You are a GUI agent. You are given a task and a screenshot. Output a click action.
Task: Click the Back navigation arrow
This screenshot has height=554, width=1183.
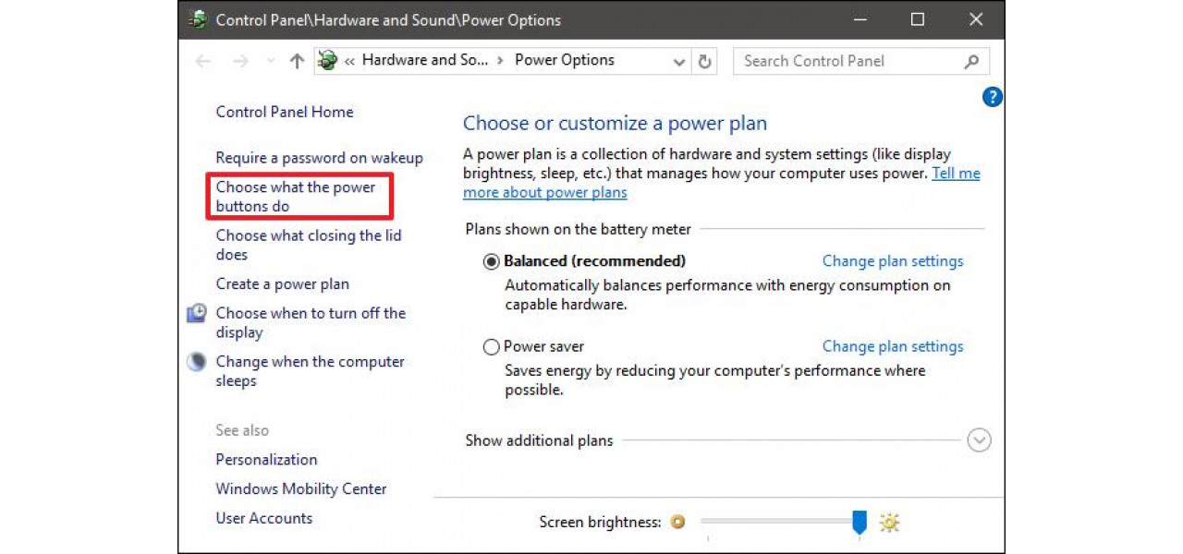(202, 61)
